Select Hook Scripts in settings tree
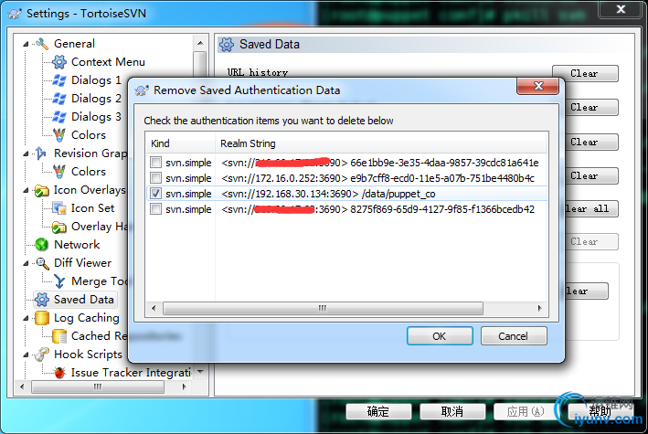Screen dimensions: 648x434 88,355
